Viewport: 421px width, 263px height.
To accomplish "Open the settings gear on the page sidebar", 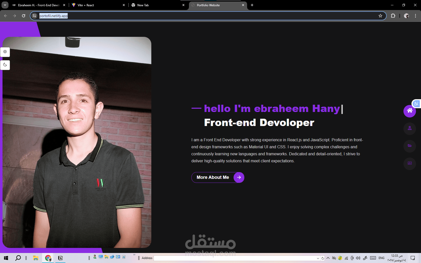I will click(5, 52).
